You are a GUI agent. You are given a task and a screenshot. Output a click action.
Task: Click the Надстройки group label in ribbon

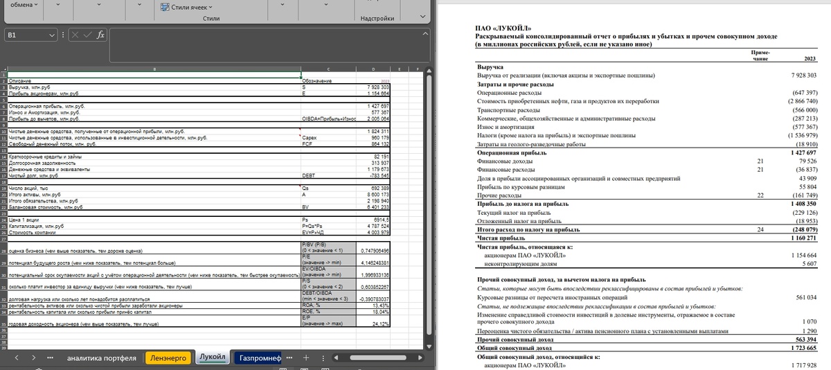pos(377,19)
